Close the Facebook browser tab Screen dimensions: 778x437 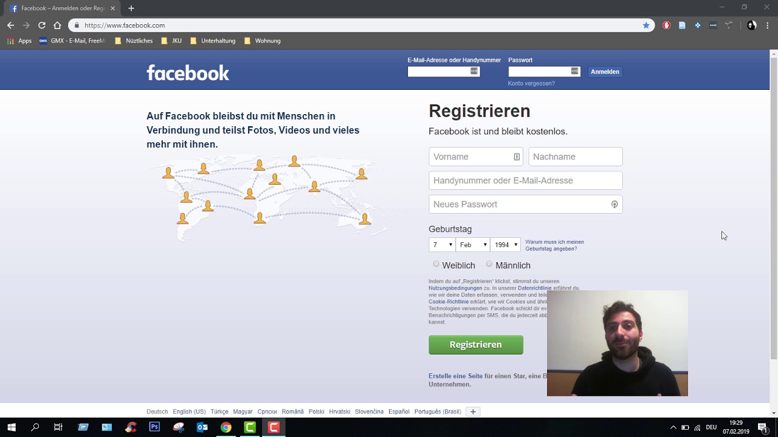click(x=112, y=8)
